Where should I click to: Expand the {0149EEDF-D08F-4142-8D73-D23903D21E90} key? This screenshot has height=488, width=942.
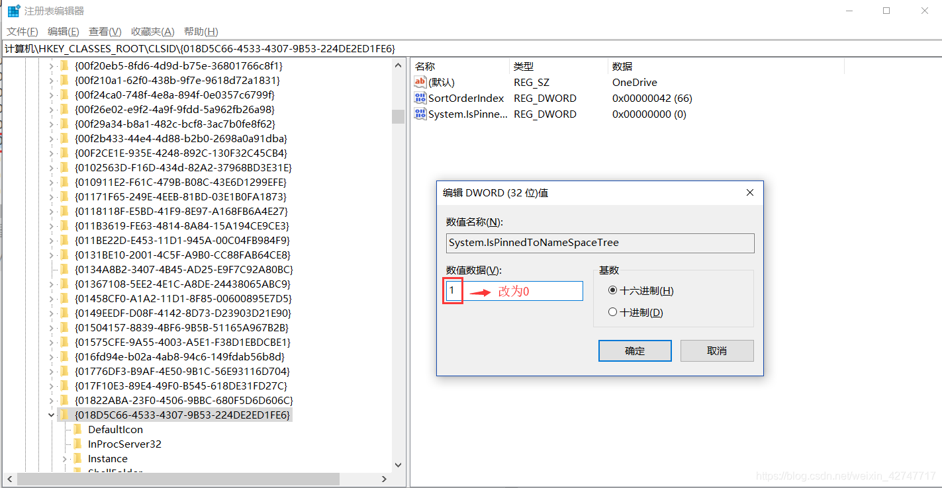(52, 313)
